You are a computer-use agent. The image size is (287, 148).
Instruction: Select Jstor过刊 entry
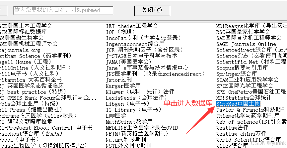[119, 80]
